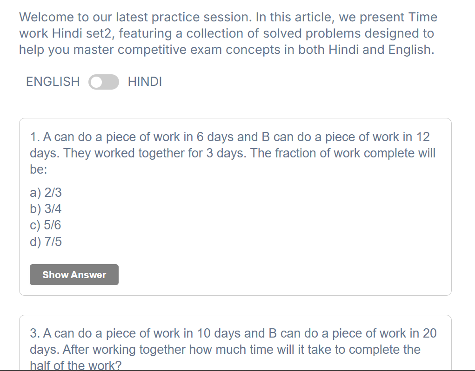Click the question number "1."
475x371 pixels.
(x=34, y=137)
